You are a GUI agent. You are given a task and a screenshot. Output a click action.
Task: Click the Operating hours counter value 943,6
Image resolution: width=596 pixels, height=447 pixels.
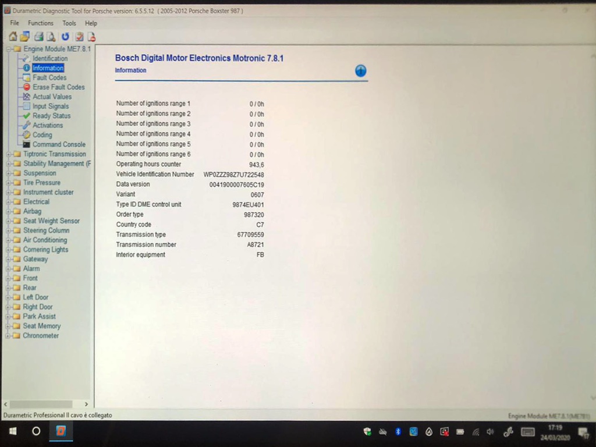[257, 165]
